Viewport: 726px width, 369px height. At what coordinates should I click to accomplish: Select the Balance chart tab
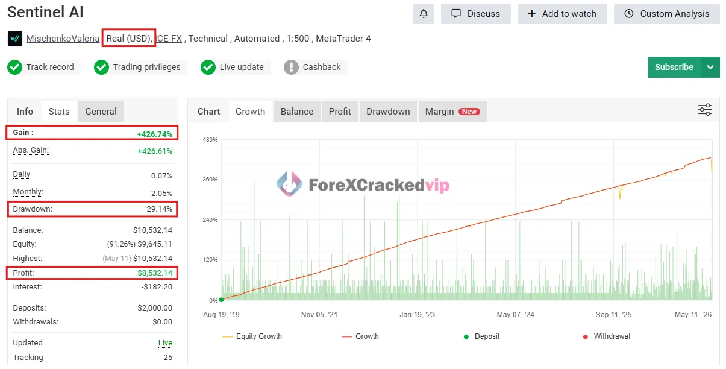[297, 112]
